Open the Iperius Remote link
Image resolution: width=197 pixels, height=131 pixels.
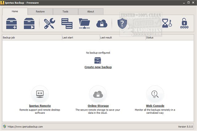click(40, 106)
